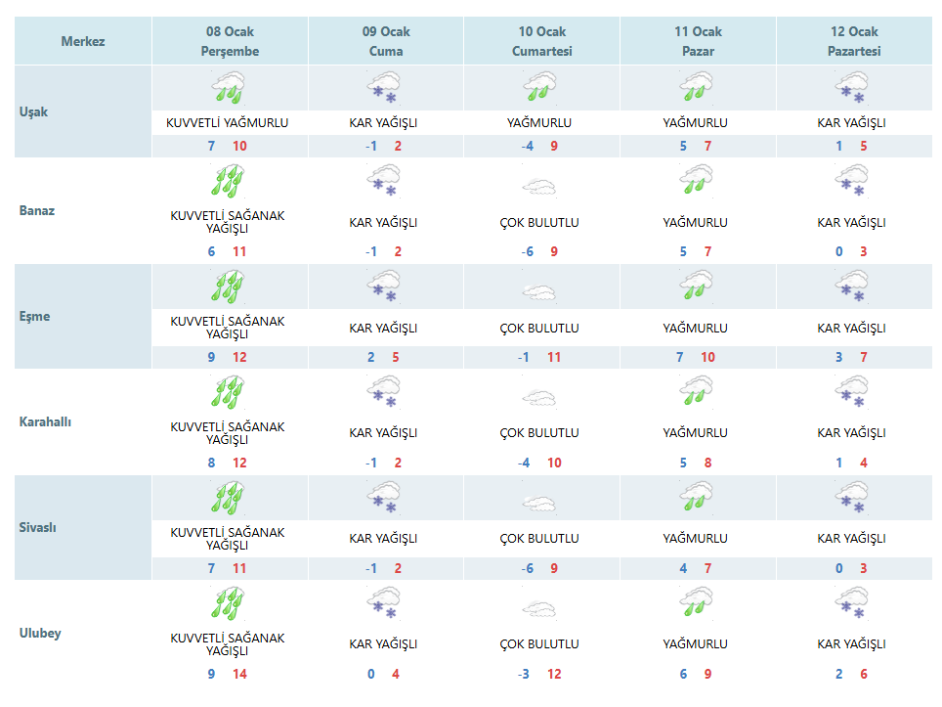Click Banaz's ÇOK BULUTLU text for 10 Ocak
Viewport: 942px width, 707px height.
(x=539, y=222)
